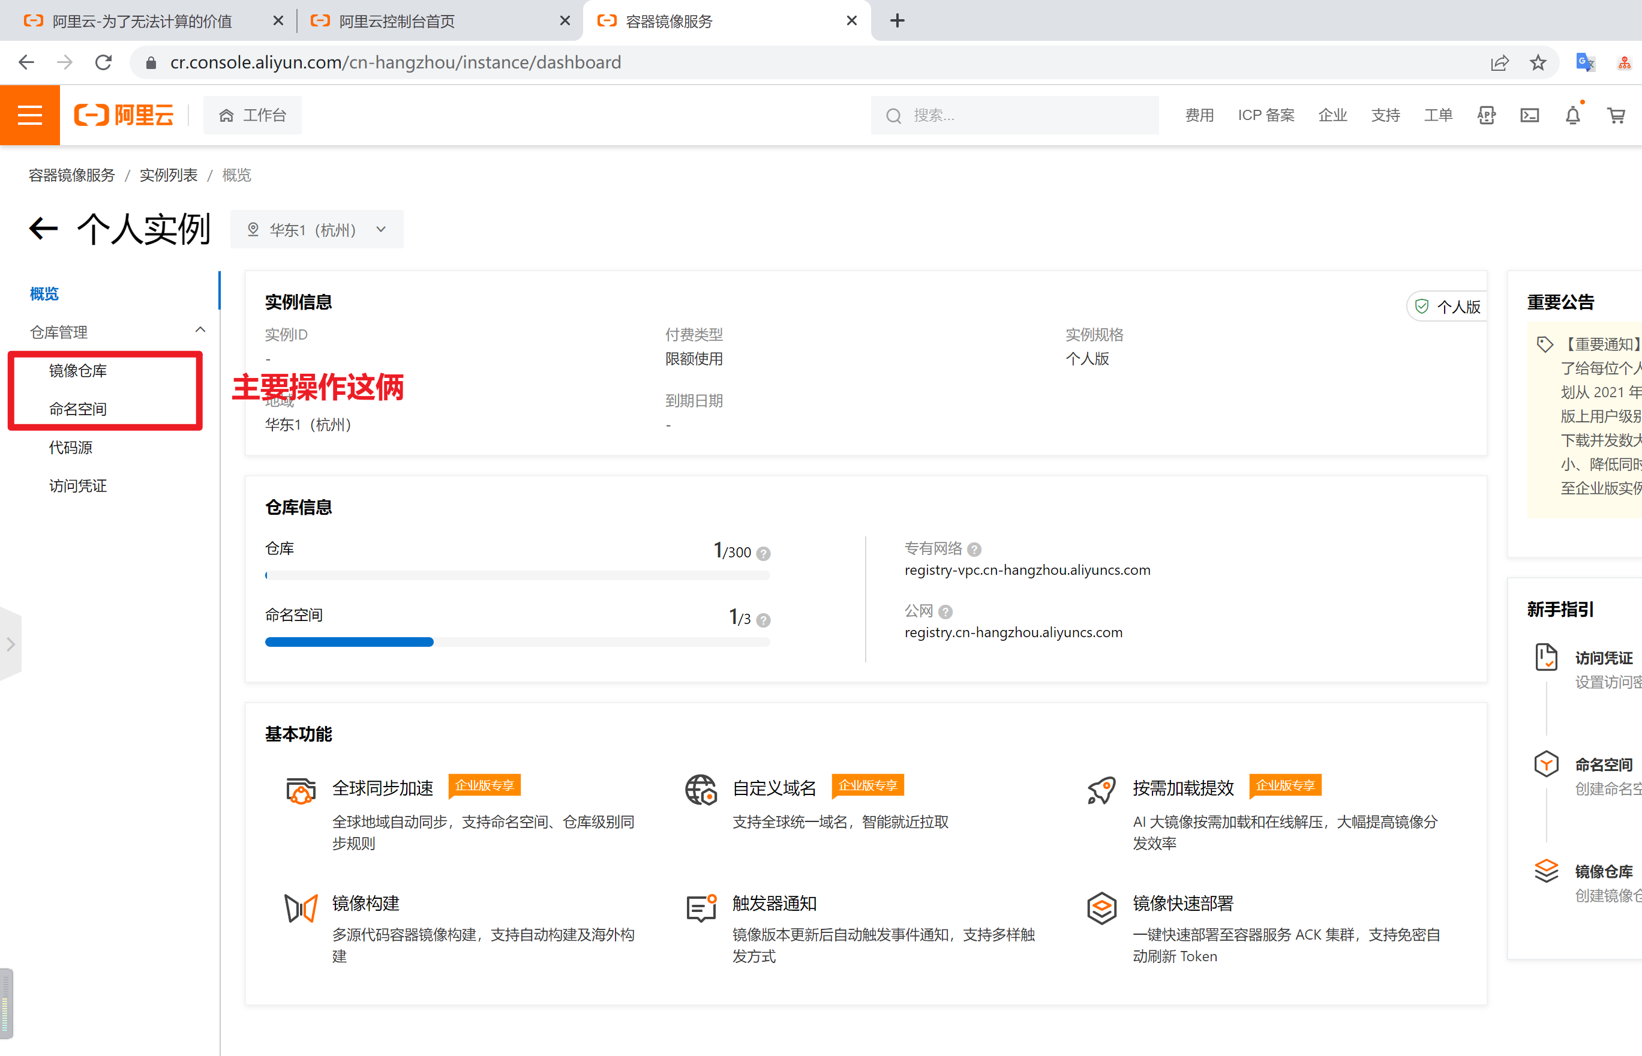
Task: Click the 实例列表 breadcrumb link
Action: (x=168, y=175)
